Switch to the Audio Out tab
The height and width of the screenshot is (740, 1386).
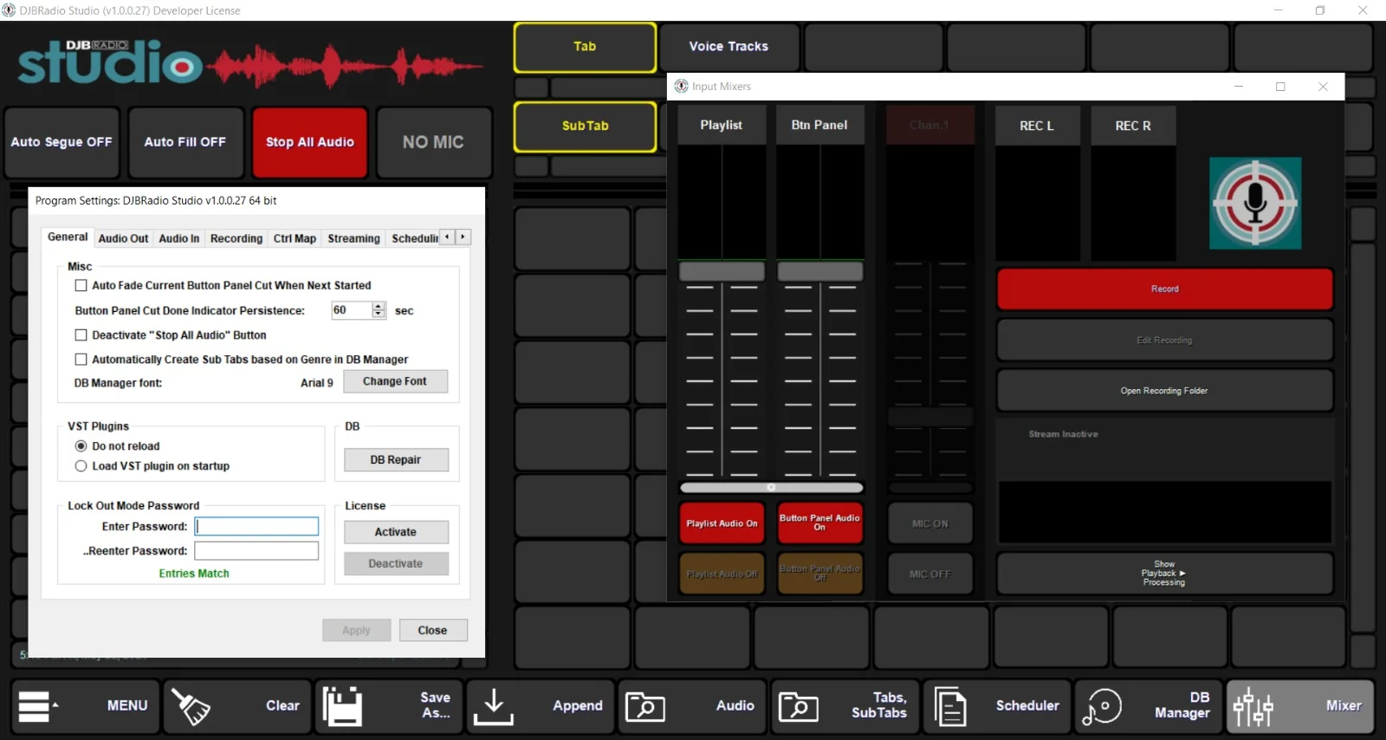[x=123, y=238]
